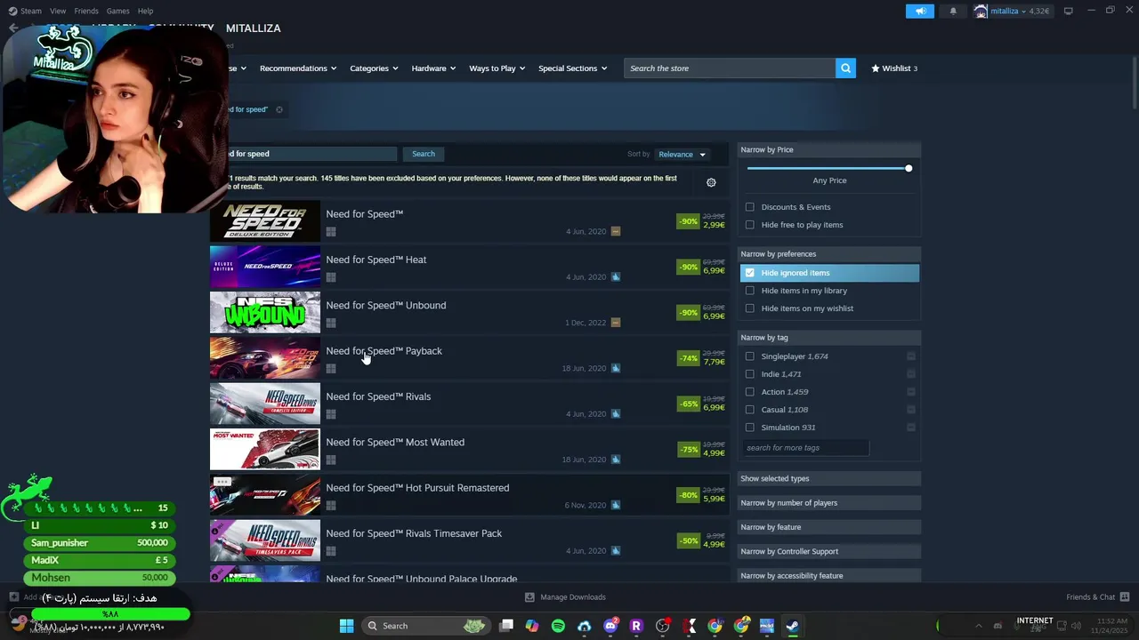Open the notifications bell icon
The width and height of the screenshot is (1139, 640).
click(x=953, y=11)
